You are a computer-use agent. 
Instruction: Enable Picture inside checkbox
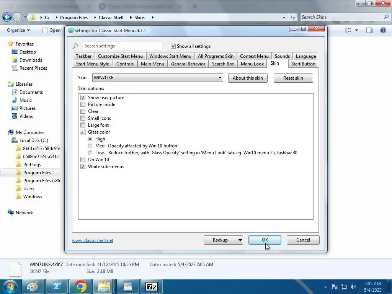pos(83,104)
